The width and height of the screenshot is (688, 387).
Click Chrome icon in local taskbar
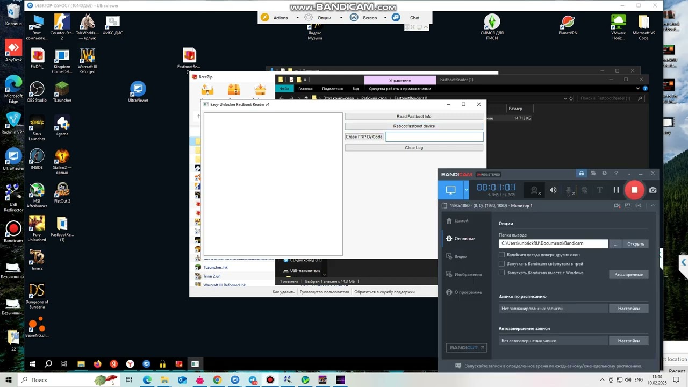pos(217,380)
